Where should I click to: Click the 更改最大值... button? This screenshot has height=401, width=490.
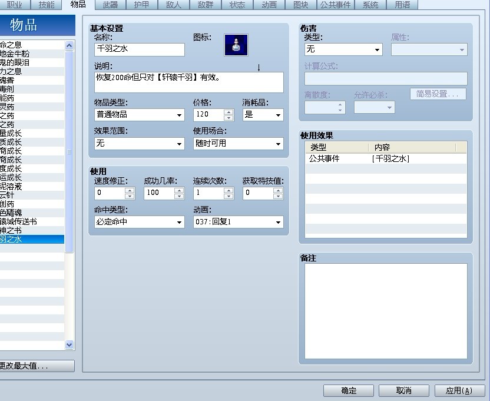coord(37,366)
